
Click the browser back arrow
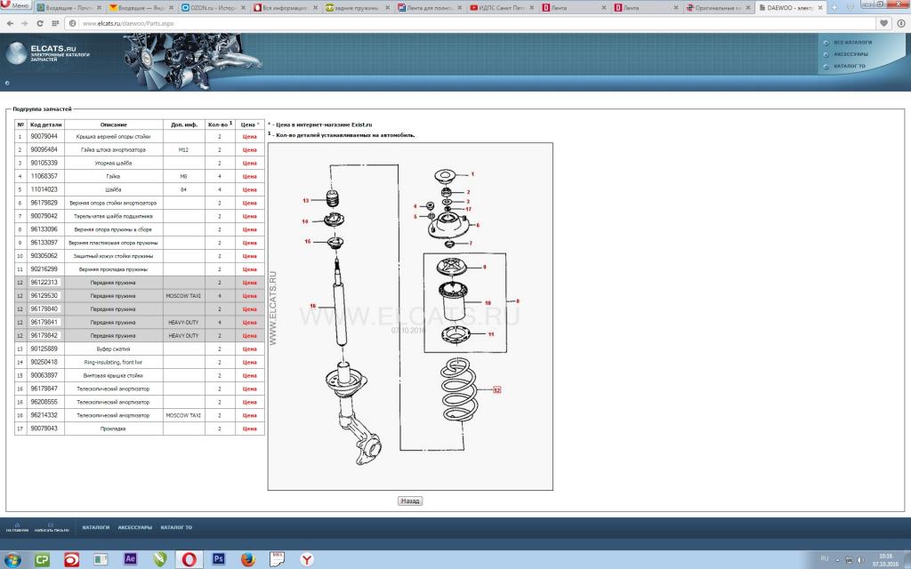[10, 23]
